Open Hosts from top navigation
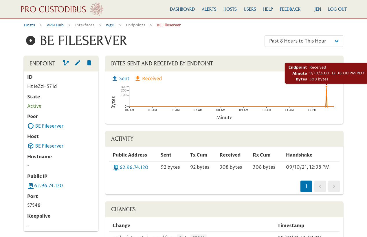Screen dimensions: 367x237 pyautogui.click(x=230, y=9)
